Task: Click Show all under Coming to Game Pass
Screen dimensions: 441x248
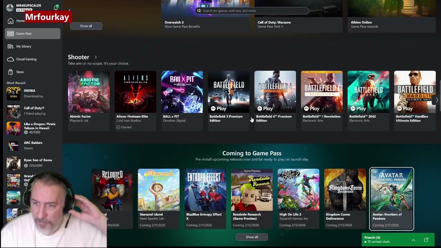Action: click(x=252, y=237)
